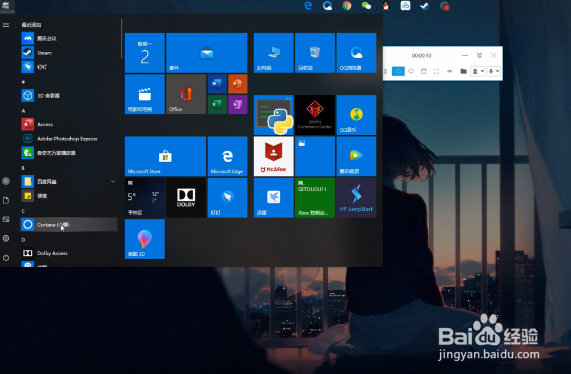
Task: Select the highlighted screen record mode
Action: tap(398, 71)
